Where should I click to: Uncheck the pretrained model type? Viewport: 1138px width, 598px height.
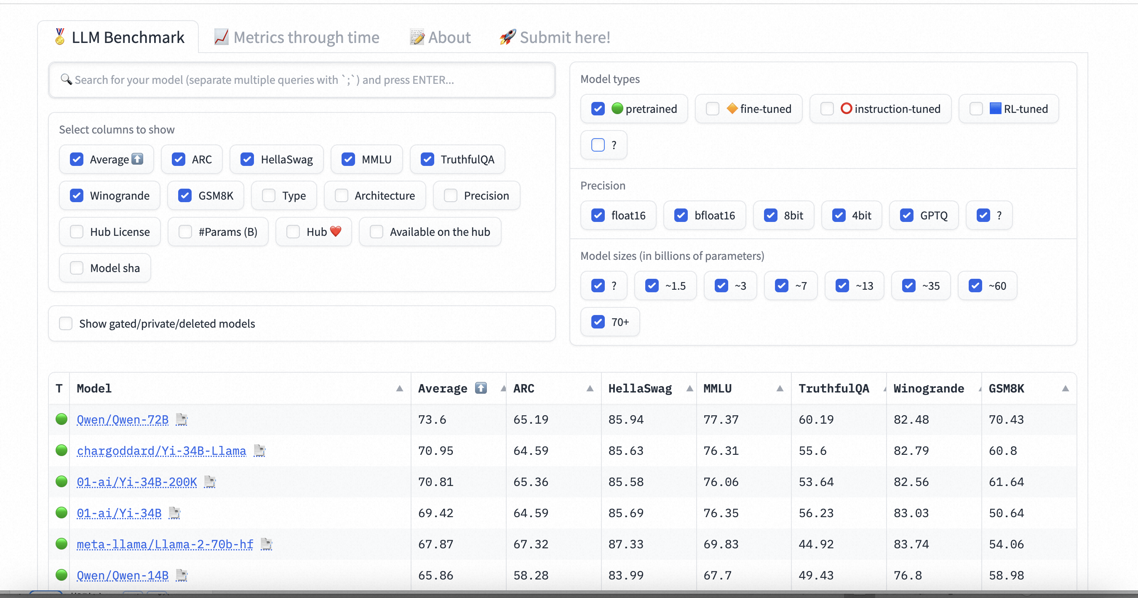598,109
